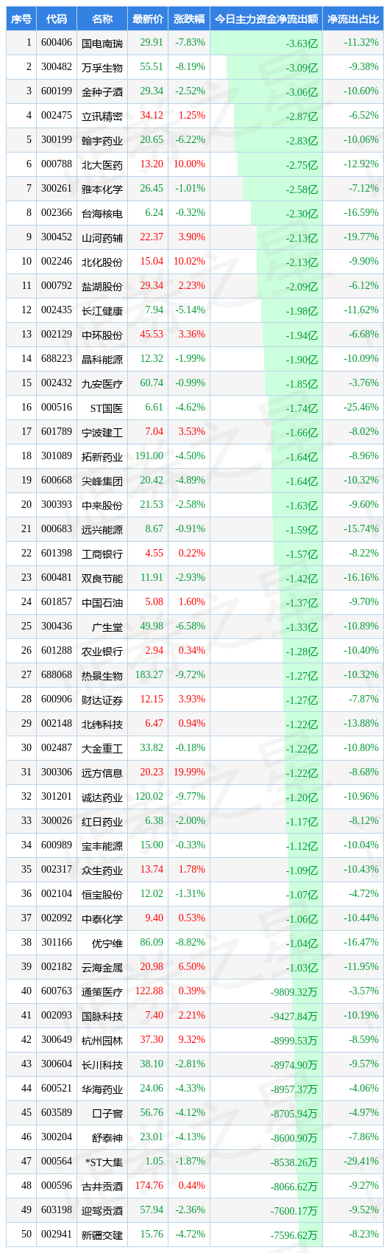Select stock name 财达证券
The image size is (384, 1253).
102,699
